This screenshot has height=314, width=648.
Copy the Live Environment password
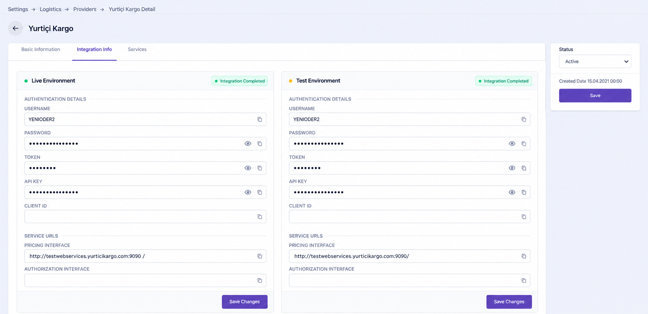click(x=260, y=144)
